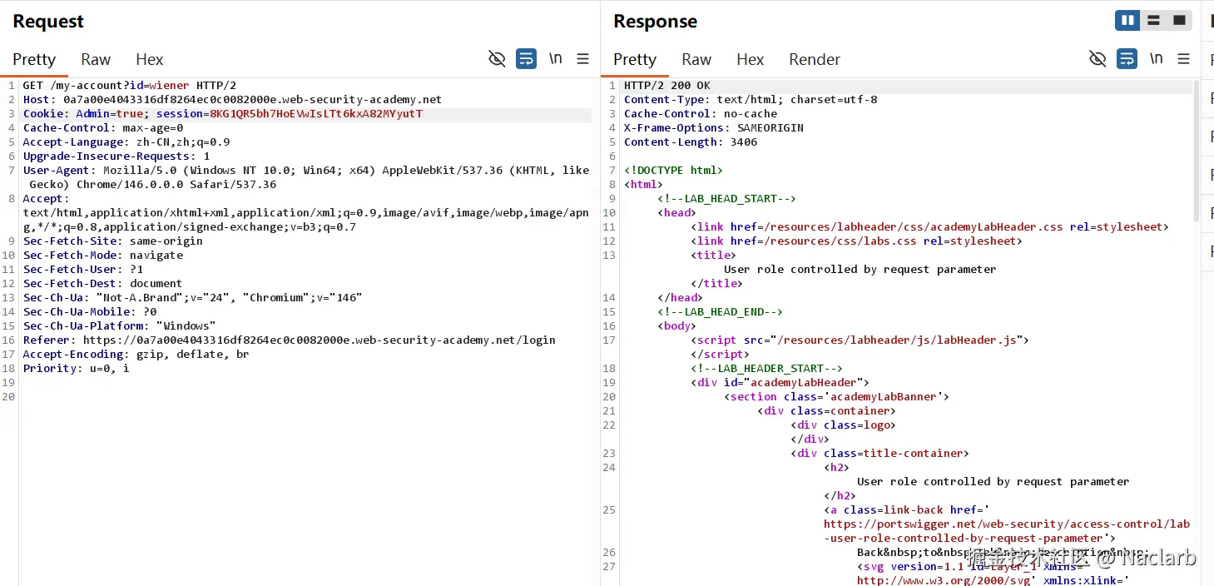Click the 'Sec-Fetch-Site: same-origin' header
The width and height of the screenshot is (1214, 586).
point(112,241)
